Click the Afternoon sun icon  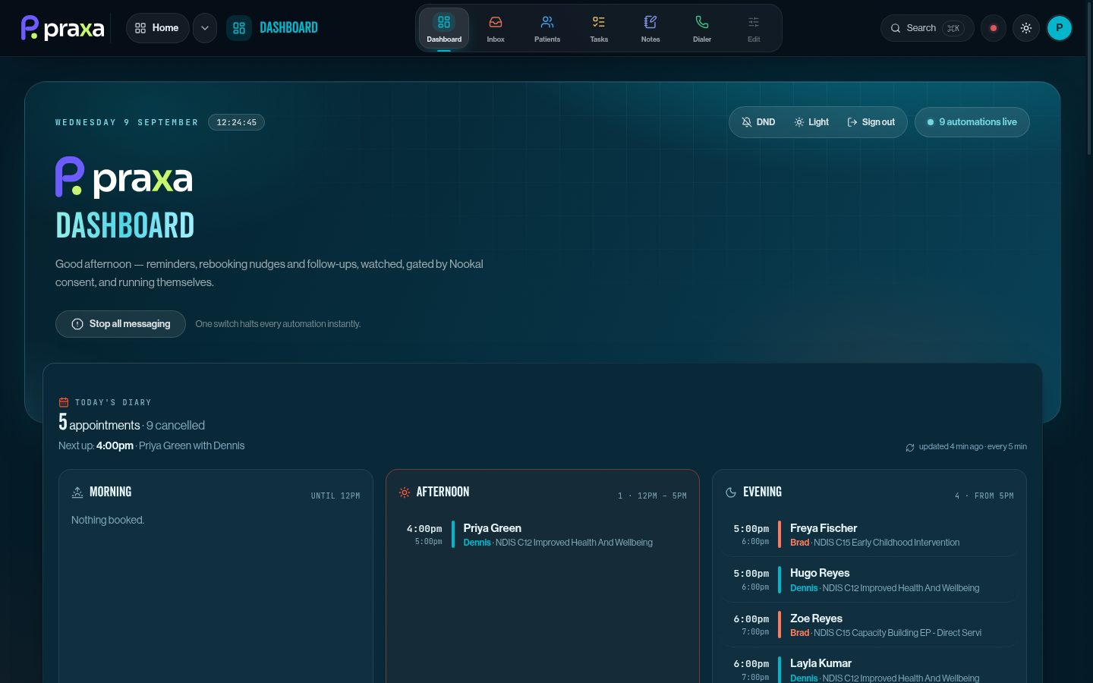405,493
